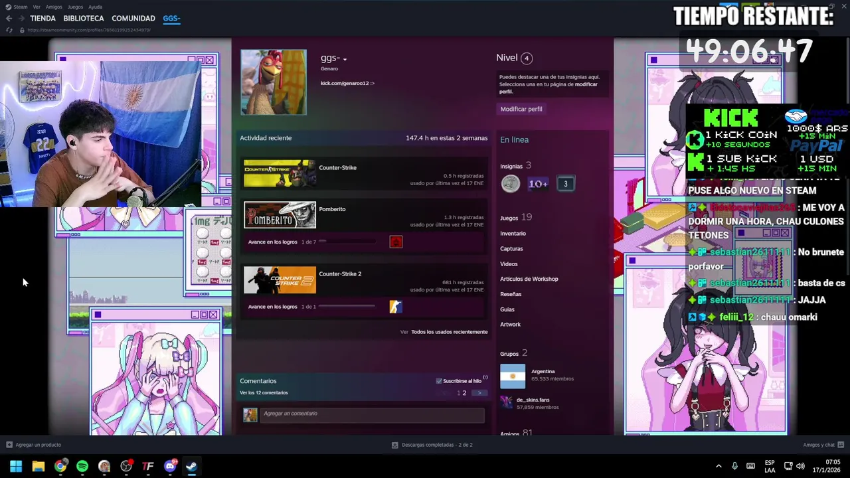The image size is (850, 478).
Task: Switch to the GGS- profile tab
Action: pyautogui.click(x=171, y=19)
